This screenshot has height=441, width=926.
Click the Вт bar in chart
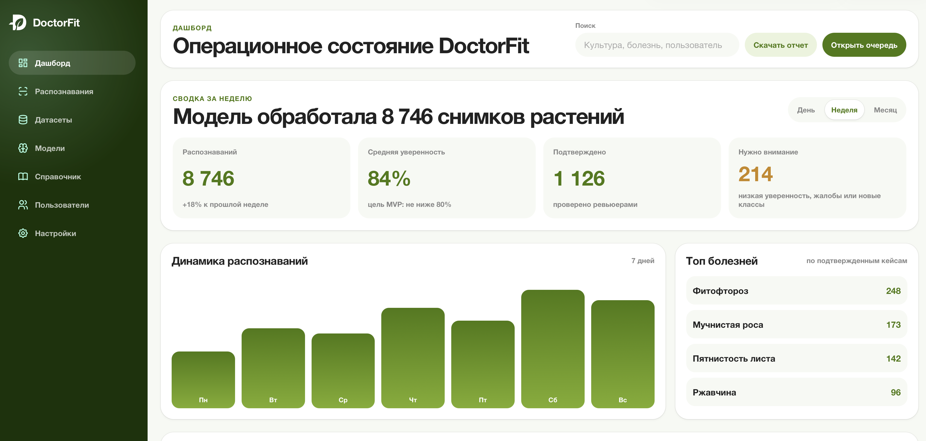pos(273,368)
